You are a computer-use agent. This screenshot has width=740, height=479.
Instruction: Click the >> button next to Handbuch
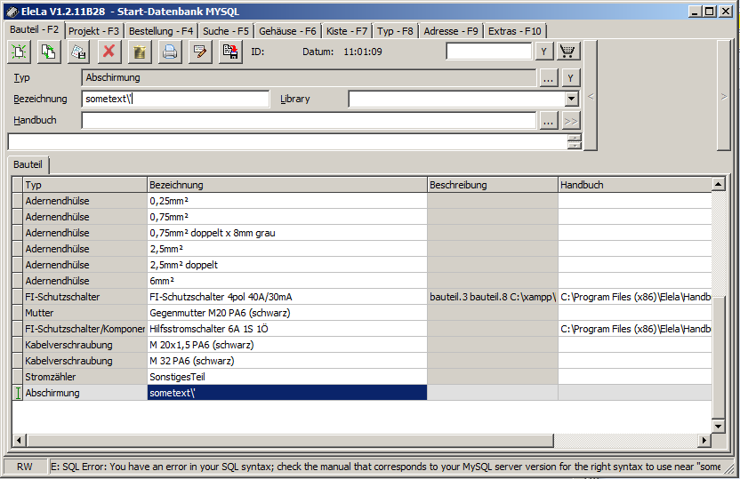coord(570,121)
